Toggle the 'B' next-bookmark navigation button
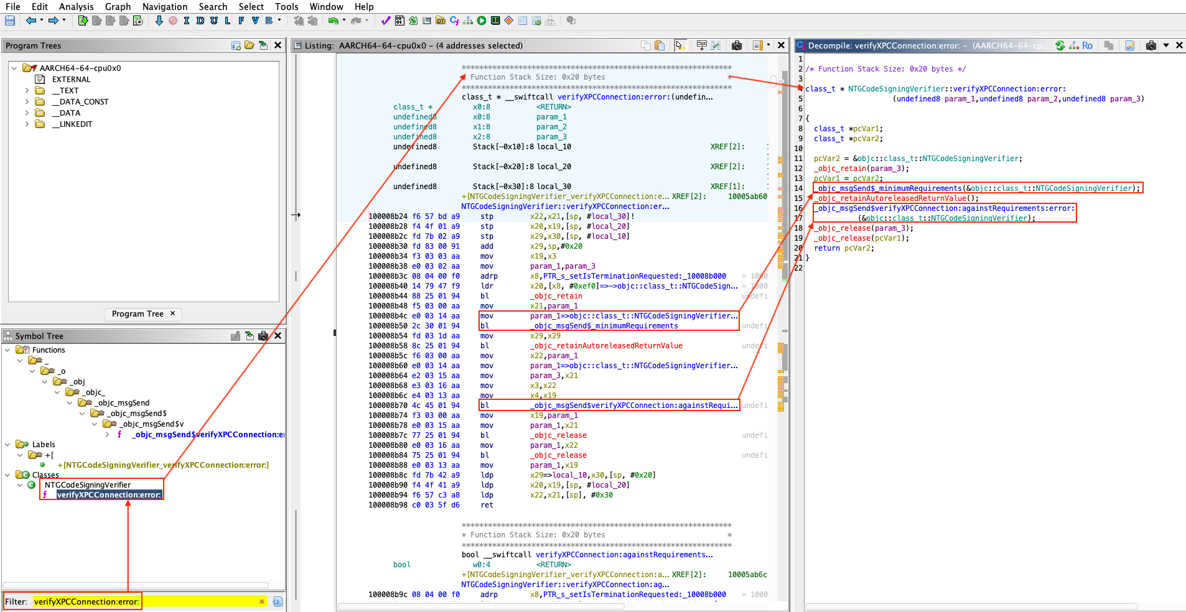Viewport: 1186px width, 612px height. tap(269, 21)
